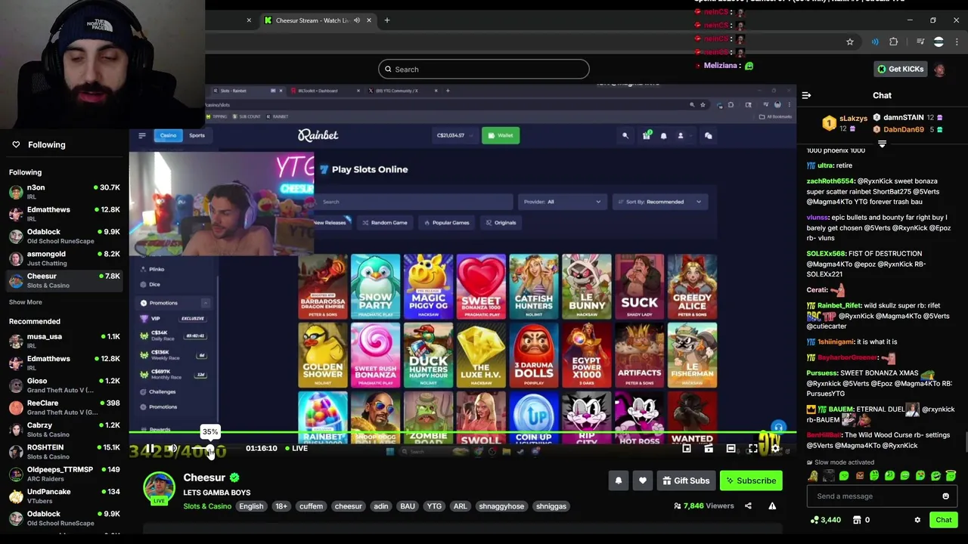Image resolution: width=968 pixels, height=544 pixels.
Task: Collapse the chat panel arrow icon
Action: pyautogui.click(x=806, y=95)
